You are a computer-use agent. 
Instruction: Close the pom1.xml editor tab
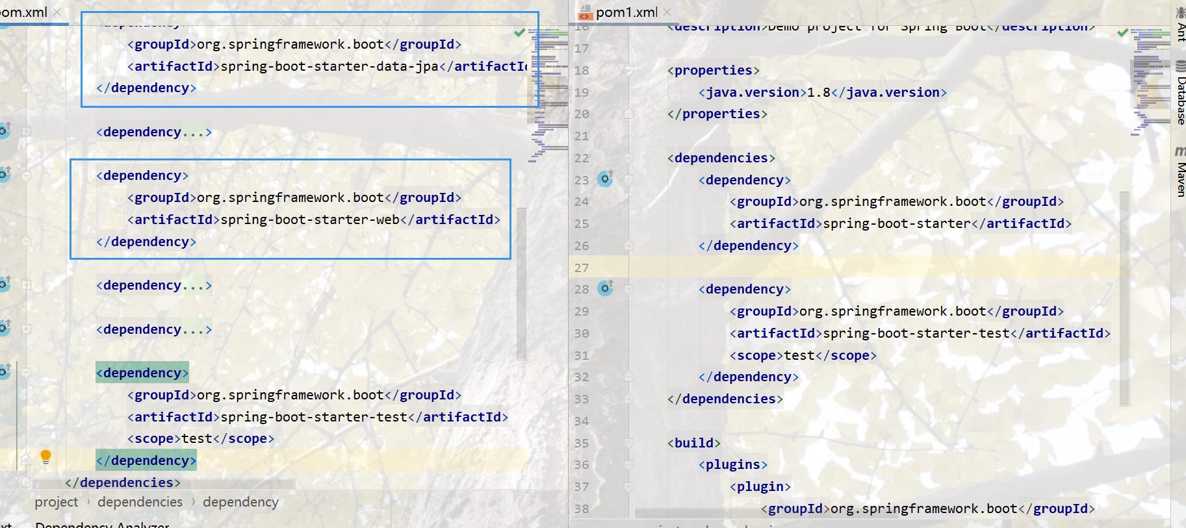coord(667,12)
